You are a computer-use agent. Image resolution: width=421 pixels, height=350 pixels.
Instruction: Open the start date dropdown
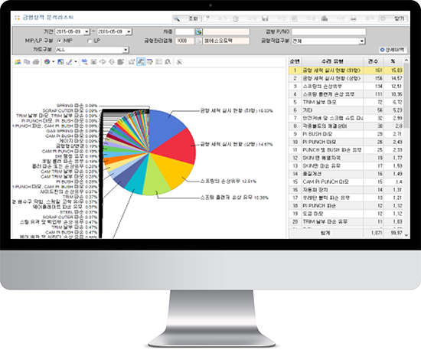pyautogui.click(x=86, y=32)
